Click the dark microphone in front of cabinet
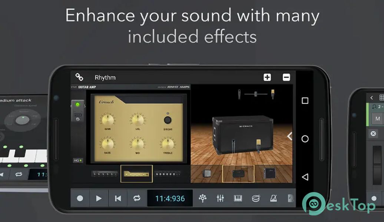This screenshot has height=222, width=384. [x=234, y=146]
